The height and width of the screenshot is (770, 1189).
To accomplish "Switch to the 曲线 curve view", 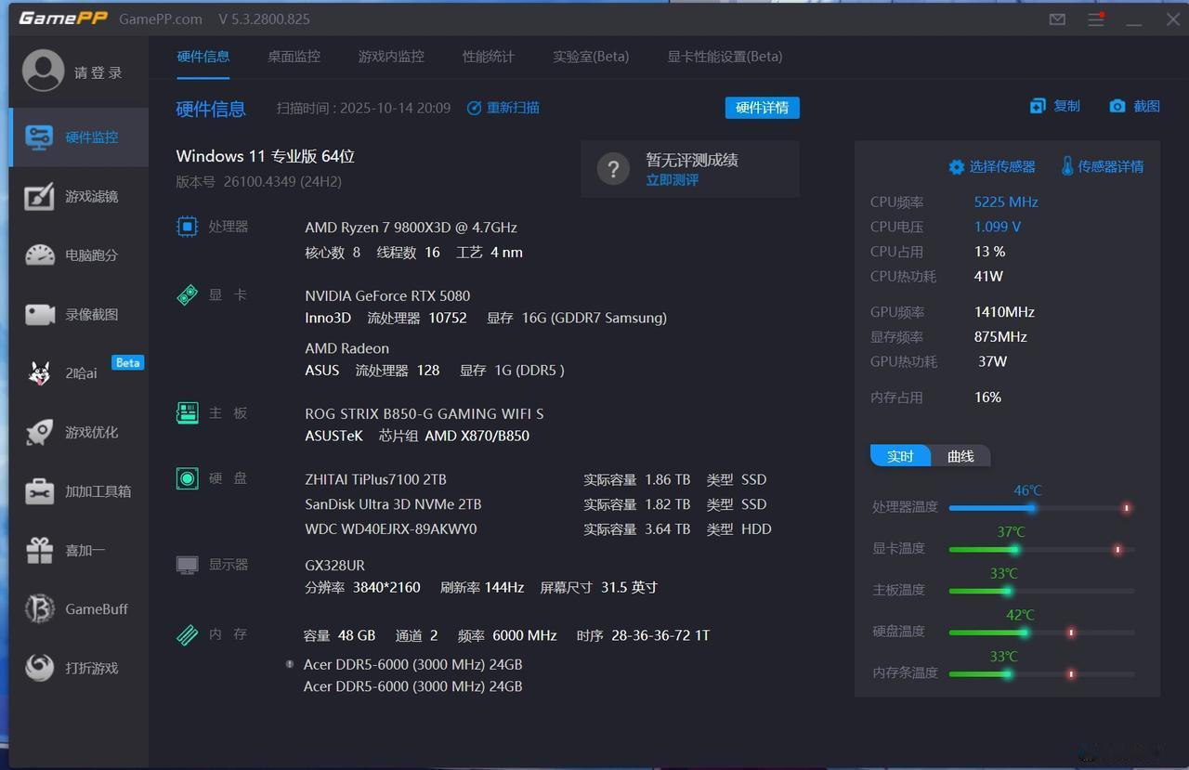I will point(960,456).
